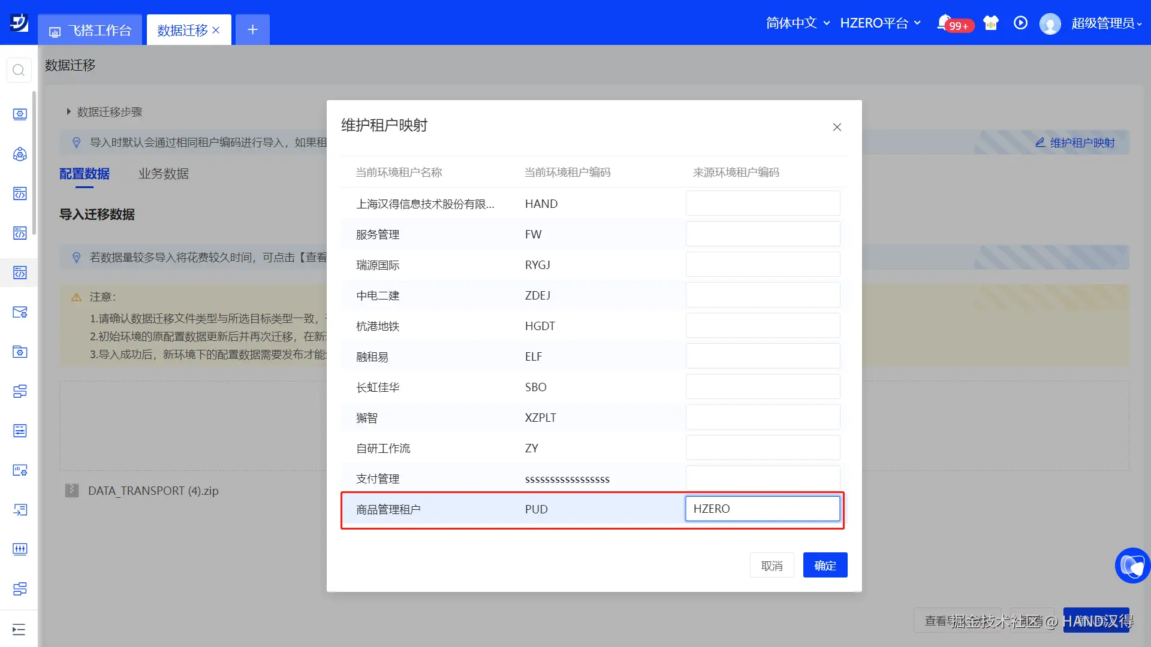Add a new tab with the plus button
This screenshot has width=1151, height=647.
coord(252,30)
